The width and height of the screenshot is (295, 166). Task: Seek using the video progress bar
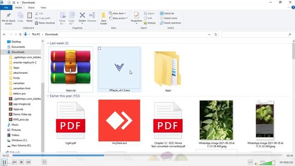(147, 155)
